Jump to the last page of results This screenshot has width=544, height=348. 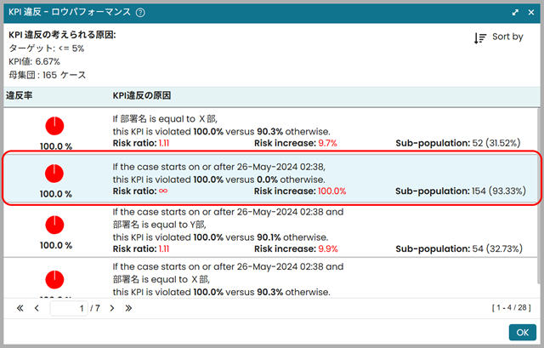(x=128, y=307)
